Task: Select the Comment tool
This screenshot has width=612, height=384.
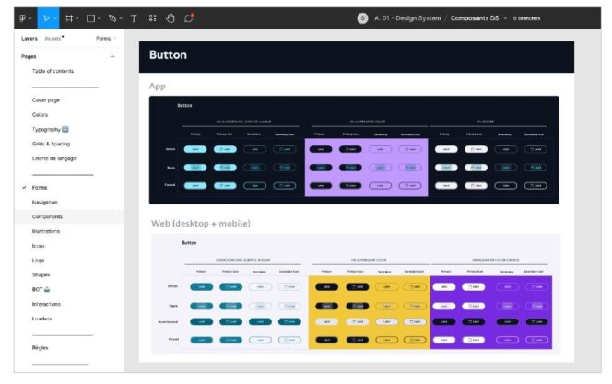Action: 189,17
